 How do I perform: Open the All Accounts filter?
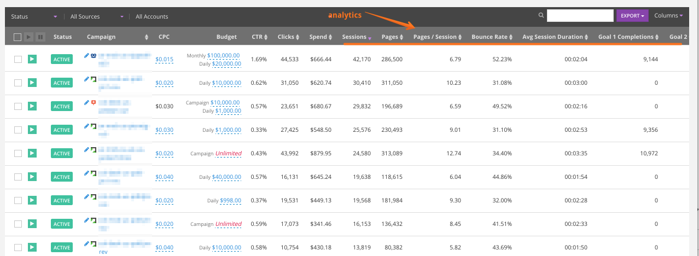coord(152,16)
